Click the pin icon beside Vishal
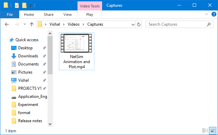Screen dimensions: 218x135 (44, 80)
